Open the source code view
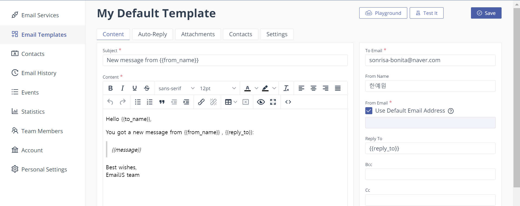Image resolution: width=520 pixels, height=206 pixels. pyautogui.click(x=288, y=102)
